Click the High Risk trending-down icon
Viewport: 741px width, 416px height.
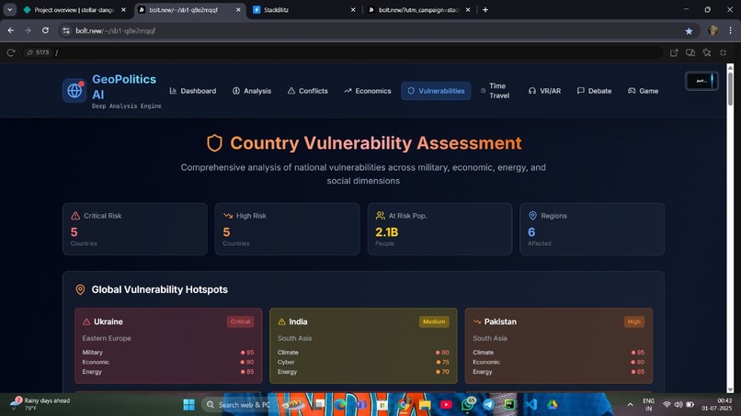(x=228, y=215)
